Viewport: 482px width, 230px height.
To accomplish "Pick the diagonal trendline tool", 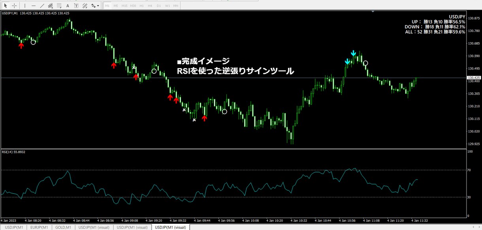I will [x=42, y=6].
